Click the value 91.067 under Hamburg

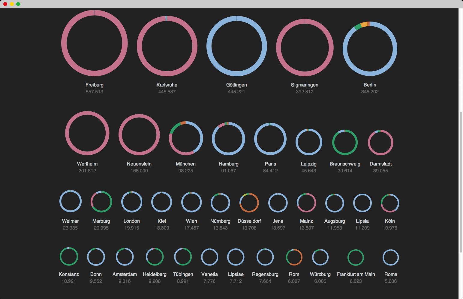[229, 171]
